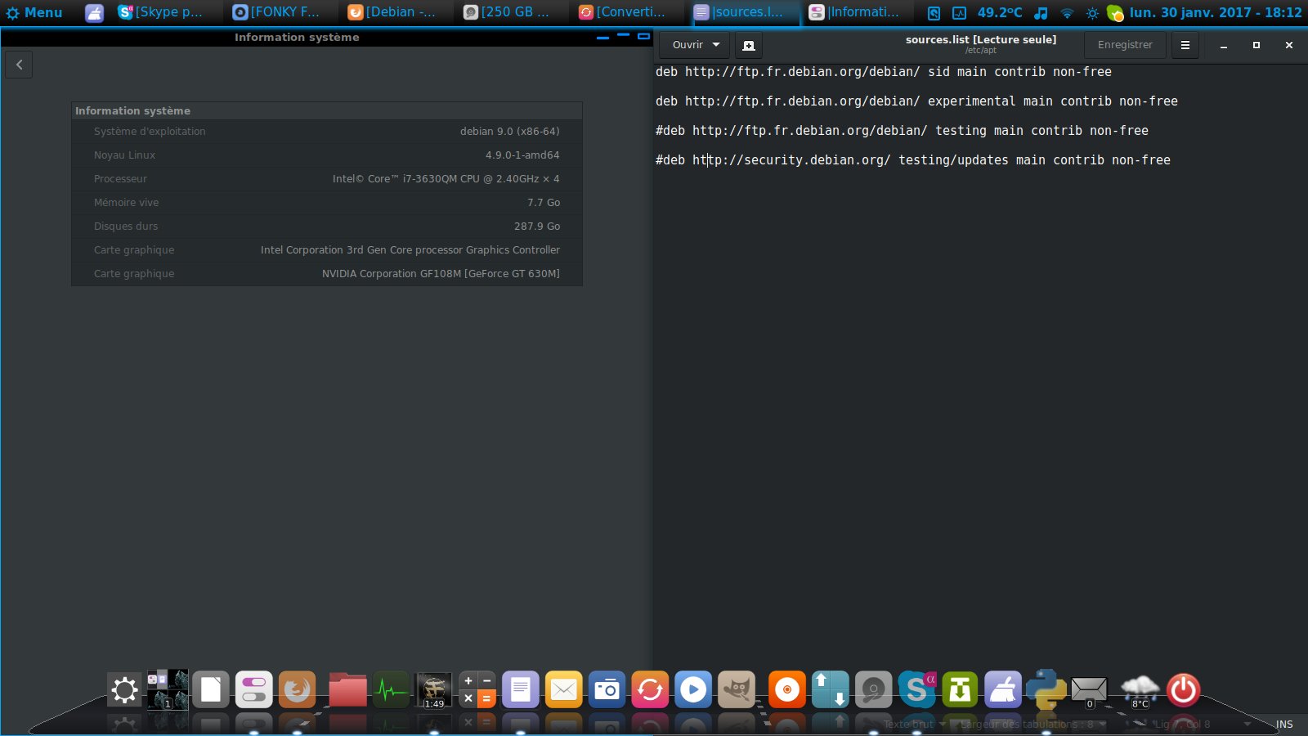Open the weather applet showing 8°C
This screenshot has height=736, width=1308.
point(1140,690)
